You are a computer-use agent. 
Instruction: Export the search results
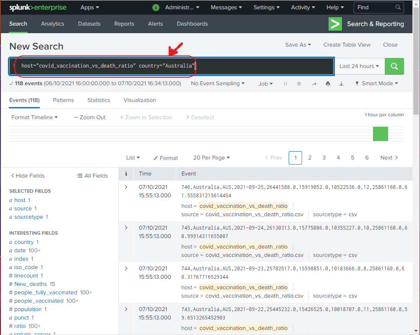point(341,84)
